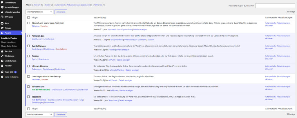Select the Passster plugin checkbox

tap(29, 56)
